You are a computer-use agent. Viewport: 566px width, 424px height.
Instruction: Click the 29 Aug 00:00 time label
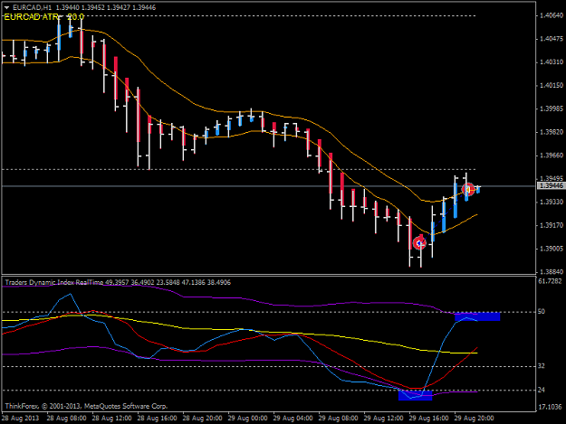247,419
